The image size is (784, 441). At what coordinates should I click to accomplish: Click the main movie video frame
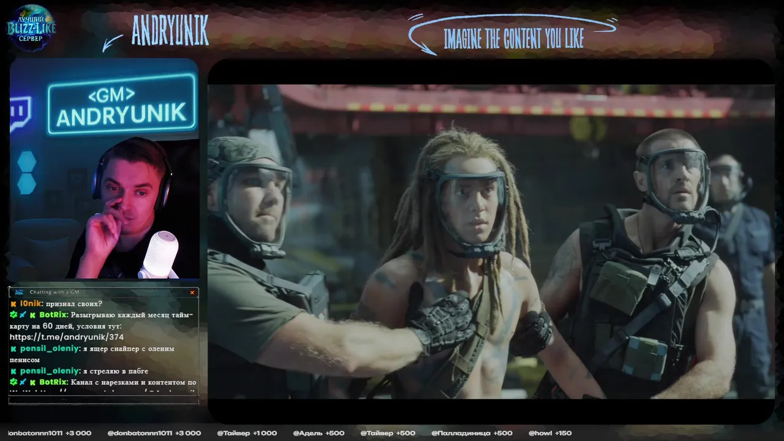491,241
